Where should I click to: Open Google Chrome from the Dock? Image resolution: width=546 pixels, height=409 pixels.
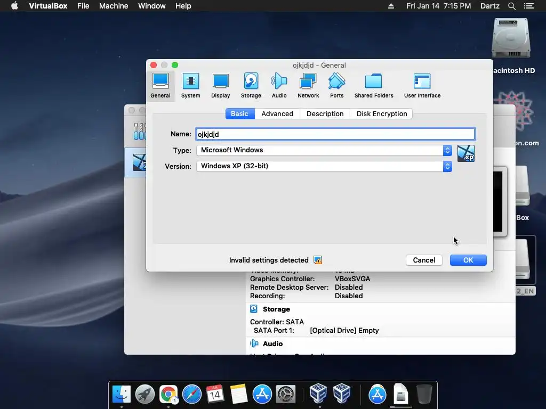click(x=168, y=394)
